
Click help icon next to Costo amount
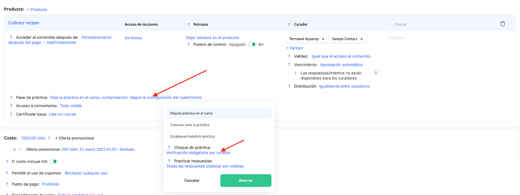(49, 138)
